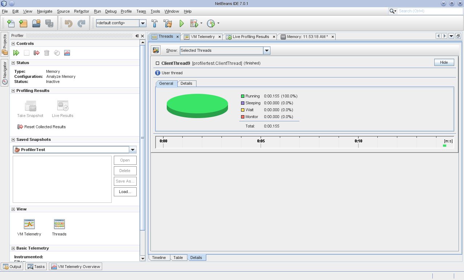This screenshot has width=464, height=280.
Task: Open VM Telemetry Overview button
Action: click(x=75, y=267)
